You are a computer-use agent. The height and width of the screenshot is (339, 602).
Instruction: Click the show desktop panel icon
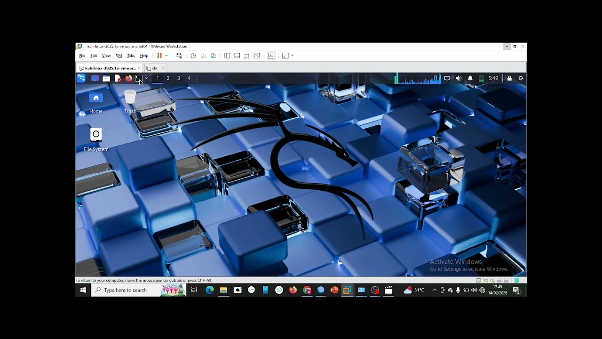pyautogui.click(x=95, y=78)
